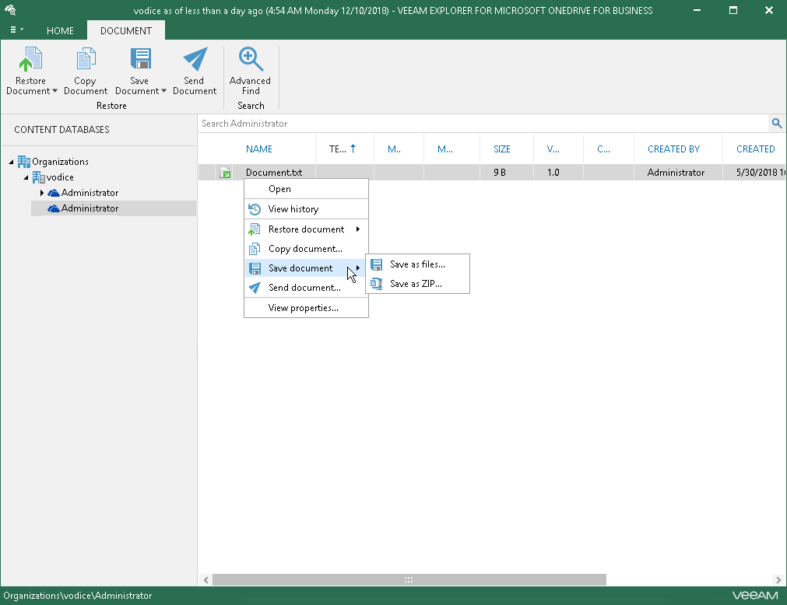Open the Save document submenu arrow
Viewport: 787px width, 605px height.
coord(358,268)
